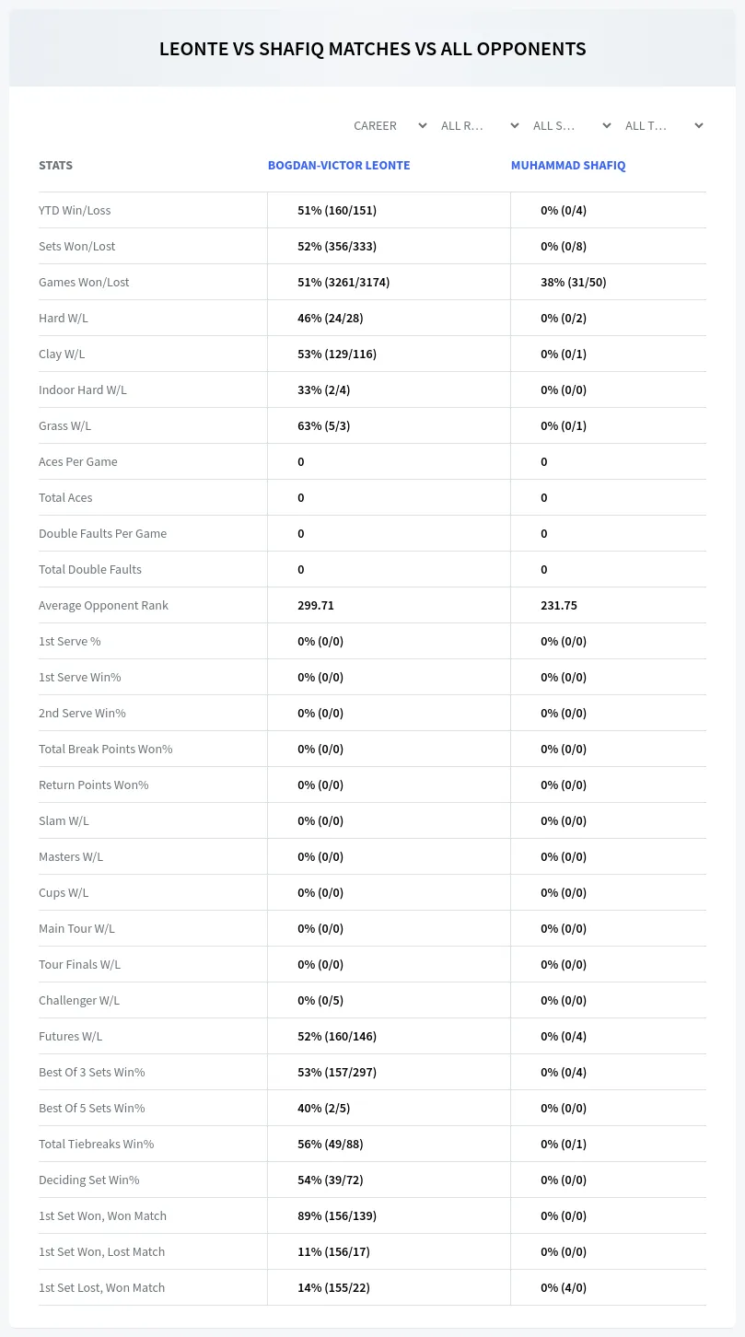The height and width of the screenshot is (1337, 745).
Task: Select the Average Opponent Rank row label
Action: point(103,605)
